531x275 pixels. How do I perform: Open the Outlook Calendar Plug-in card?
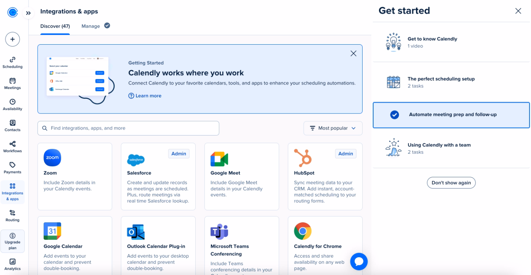(158, 245)
